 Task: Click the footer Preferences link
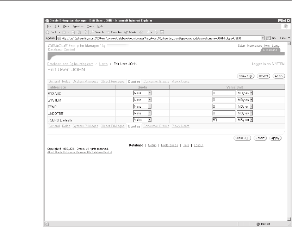click(x=169, y=145)
